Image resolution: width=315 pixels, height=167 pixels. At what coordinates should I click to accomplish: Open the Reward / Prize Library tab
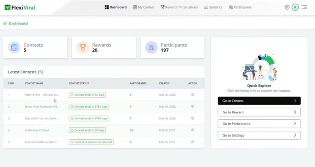179,7
